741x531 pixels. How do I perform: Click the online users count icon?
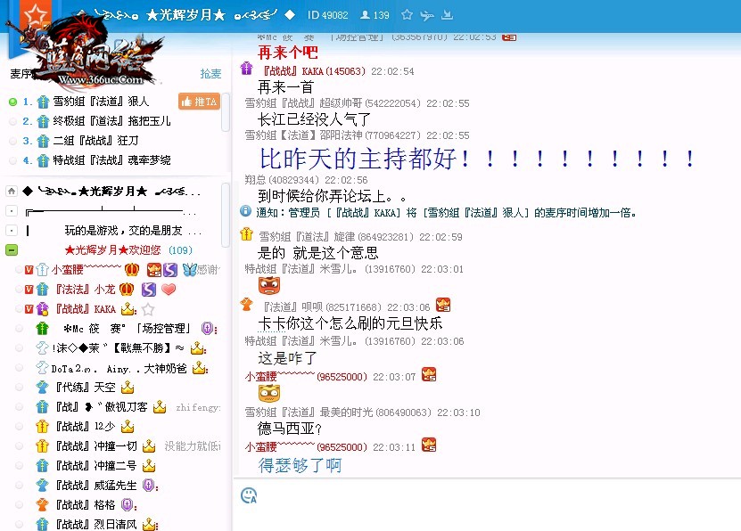365,15
